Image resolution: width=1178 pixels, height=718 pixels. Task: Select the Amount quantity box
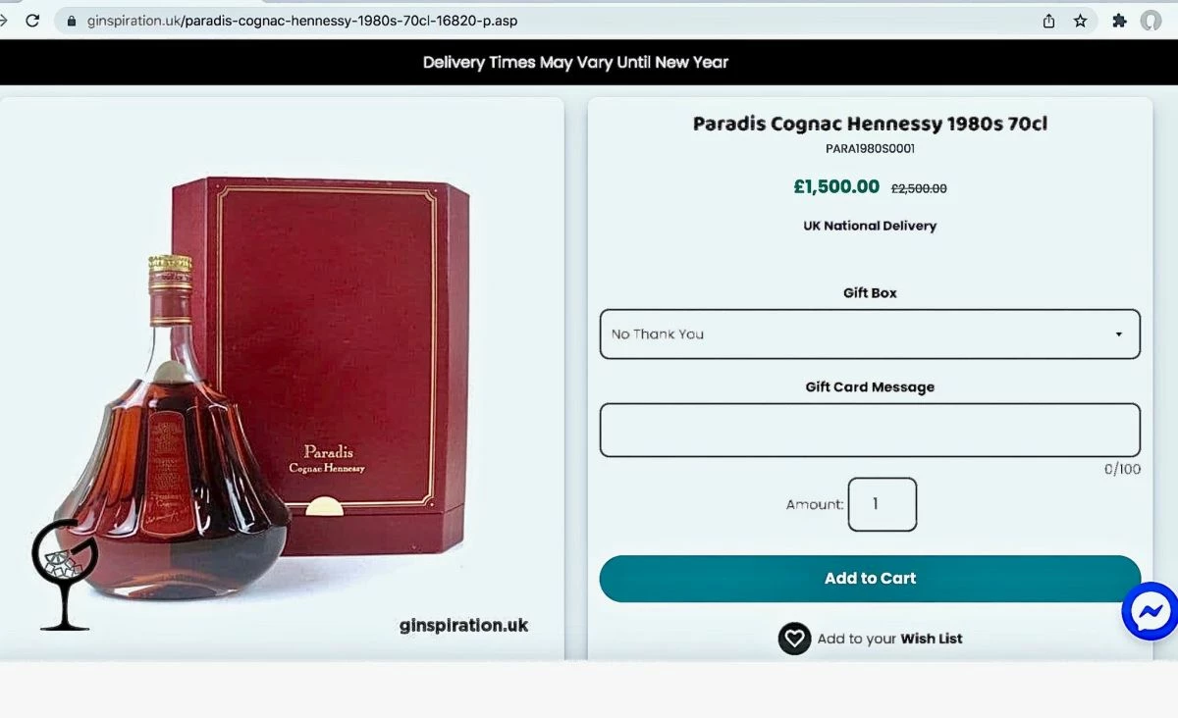(x=882, y=504)
